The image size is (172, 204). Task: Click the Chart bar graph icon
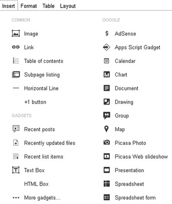(x=107, y=74)
